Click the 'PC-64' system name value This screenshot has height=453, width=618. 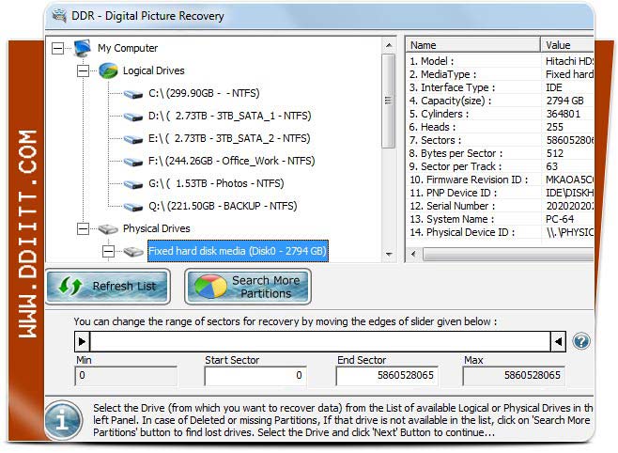pyautogui.click(x=560, y=219)
